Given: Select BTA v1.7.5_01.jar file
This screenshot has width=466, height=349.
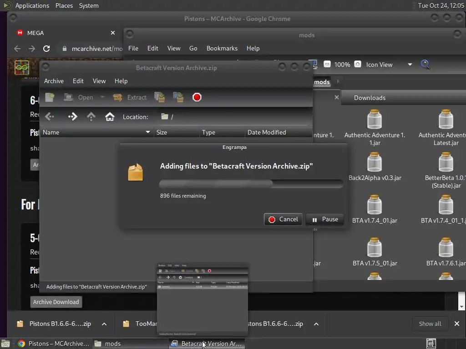Looking at the screenshot, I should [375, 252].
